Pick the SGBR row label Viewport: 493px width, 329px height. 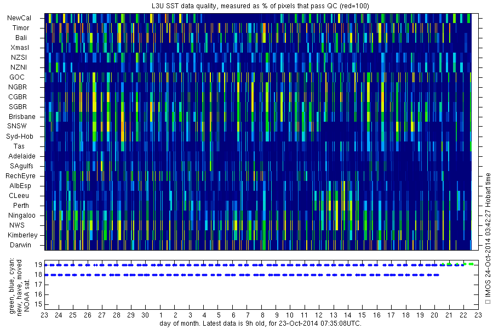tap(18, 107)
